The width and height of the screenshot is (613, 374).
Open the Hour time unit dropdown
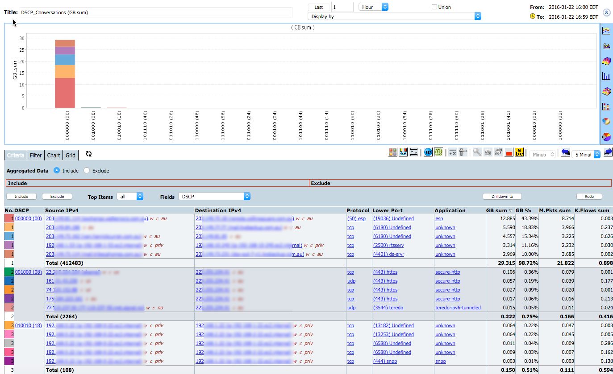374,7
